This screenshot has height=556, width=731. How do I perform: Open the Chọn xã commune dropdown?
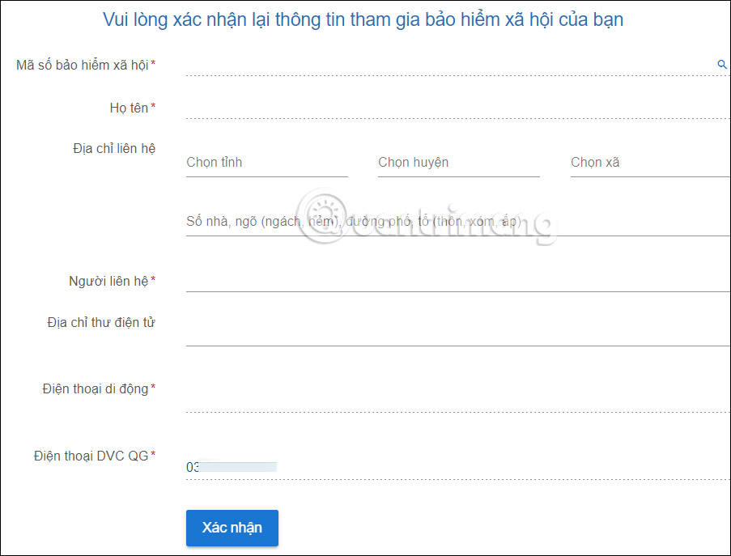tap(640, 162)
